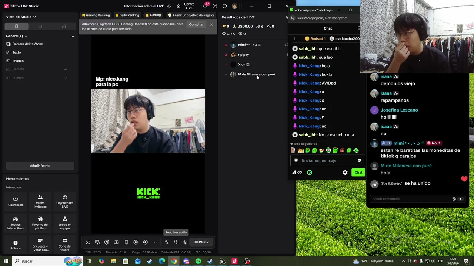Open Kick chat settings gear

(x=345, y=173)
